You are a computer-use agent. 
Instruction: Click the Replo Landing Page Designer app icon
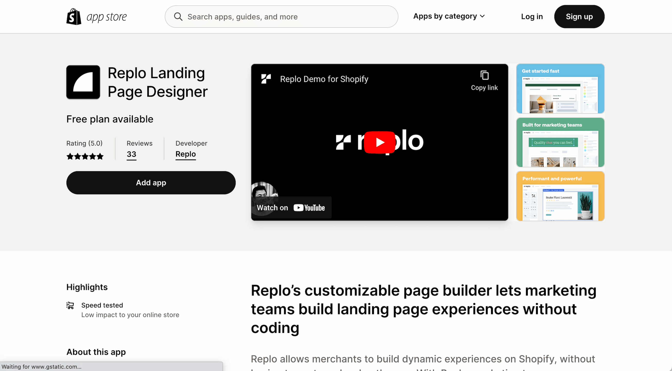point(83,82)
